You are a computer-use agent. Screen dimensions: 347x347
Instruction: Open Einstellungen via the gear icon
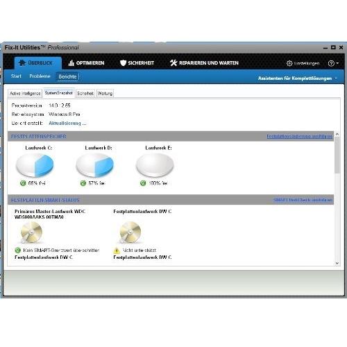(x=289, y=63)
